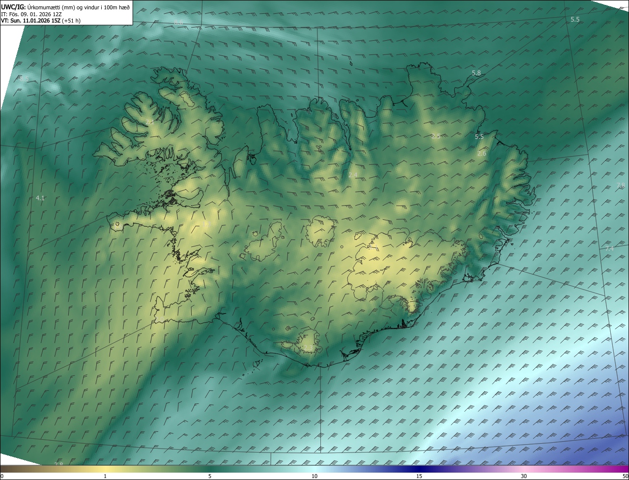Click the 4.1 value label over the western sea
Image resolution: width=629 pixels, height=480 pixels.
(40, 198)
